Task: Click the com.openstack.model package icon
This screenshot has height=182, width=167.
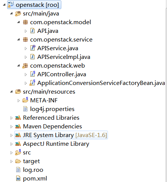Action: point(25,22)
